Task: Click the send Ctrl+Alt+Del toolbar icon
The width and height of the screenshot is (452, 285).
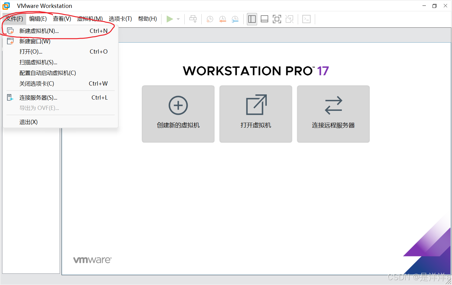Action: [x=193, y=19]
